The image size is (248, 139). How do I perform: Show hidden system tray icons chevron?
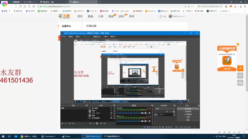point(214,137)
